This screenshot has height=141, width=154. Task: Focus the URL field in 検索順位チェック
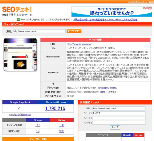click(119, 108)
